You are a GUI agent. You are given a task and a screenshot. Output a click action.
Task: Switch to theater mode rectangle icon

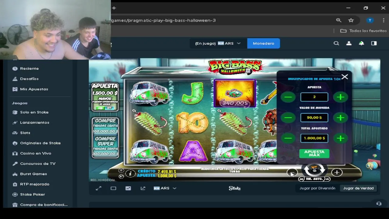113,188
